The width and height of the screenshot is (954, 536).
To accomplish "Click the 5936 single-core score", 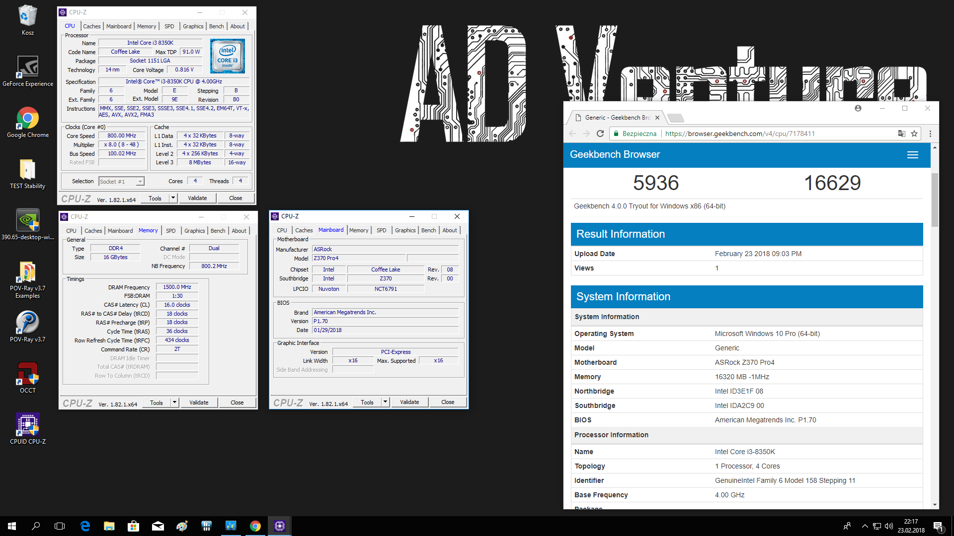I will point(656,183).
